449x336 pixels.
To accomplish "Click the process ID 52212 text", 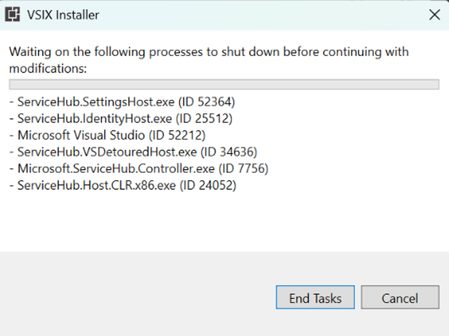I will [x=177, y=135].
